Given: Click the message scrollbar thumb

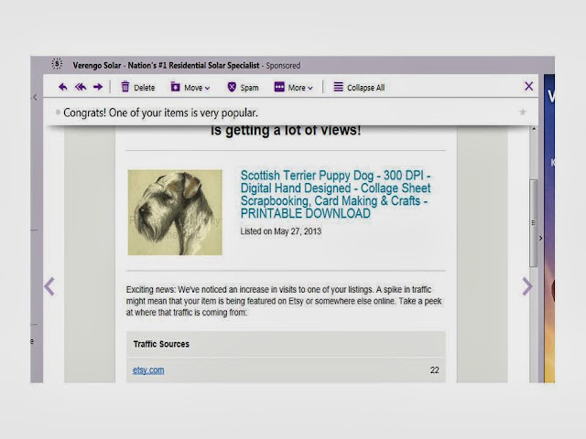Looking at the screenshot, I should click(533, 223).
